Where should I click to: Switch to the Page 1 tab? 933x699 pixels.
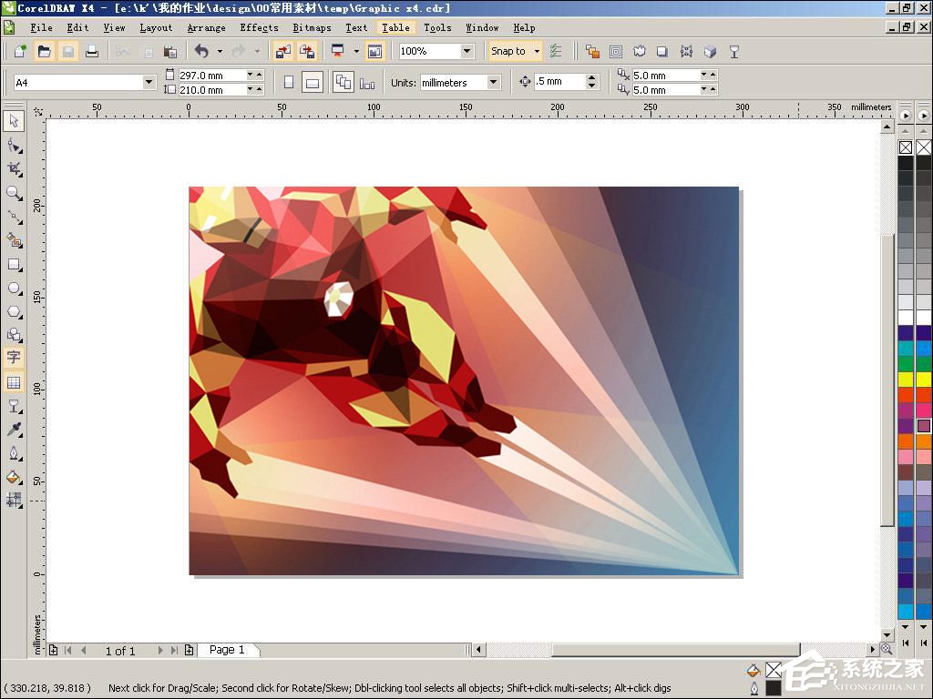click(227, 650)
